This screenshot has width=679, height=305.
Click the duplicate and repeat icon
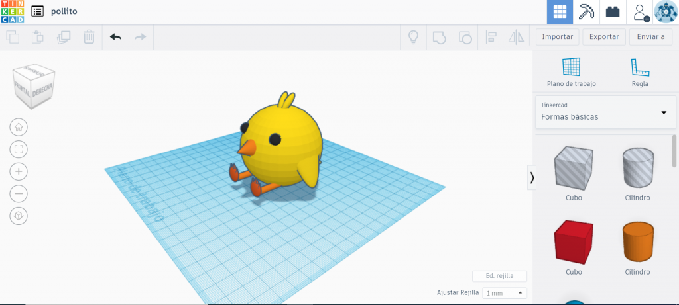click(x=64, y=37)
